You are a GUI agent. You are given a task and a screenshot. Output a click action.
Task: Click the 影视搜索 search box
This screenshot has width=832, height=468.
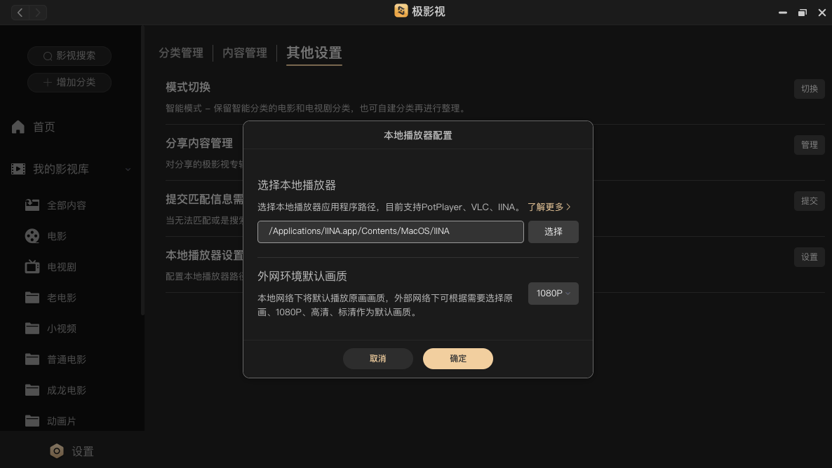point(69,55)
